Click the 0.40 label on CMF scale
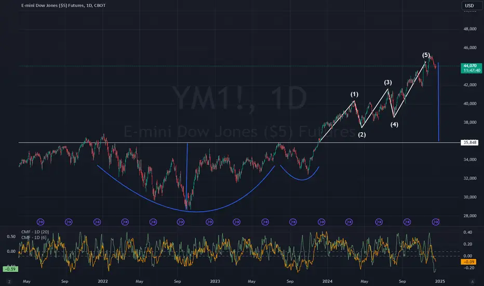 coord(467,232)
